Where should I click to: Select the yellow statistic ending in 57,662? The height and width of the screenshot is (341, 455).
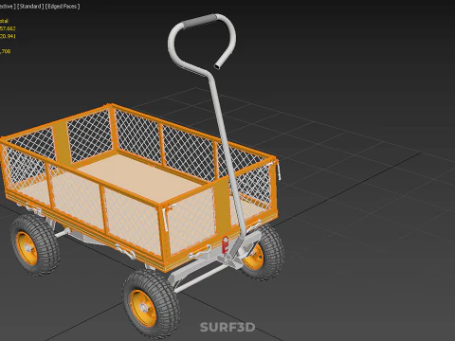(x=8, y=28)
